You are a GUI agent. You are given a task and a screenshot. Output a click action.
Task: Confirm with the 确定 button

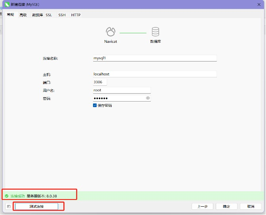point(226,206)
